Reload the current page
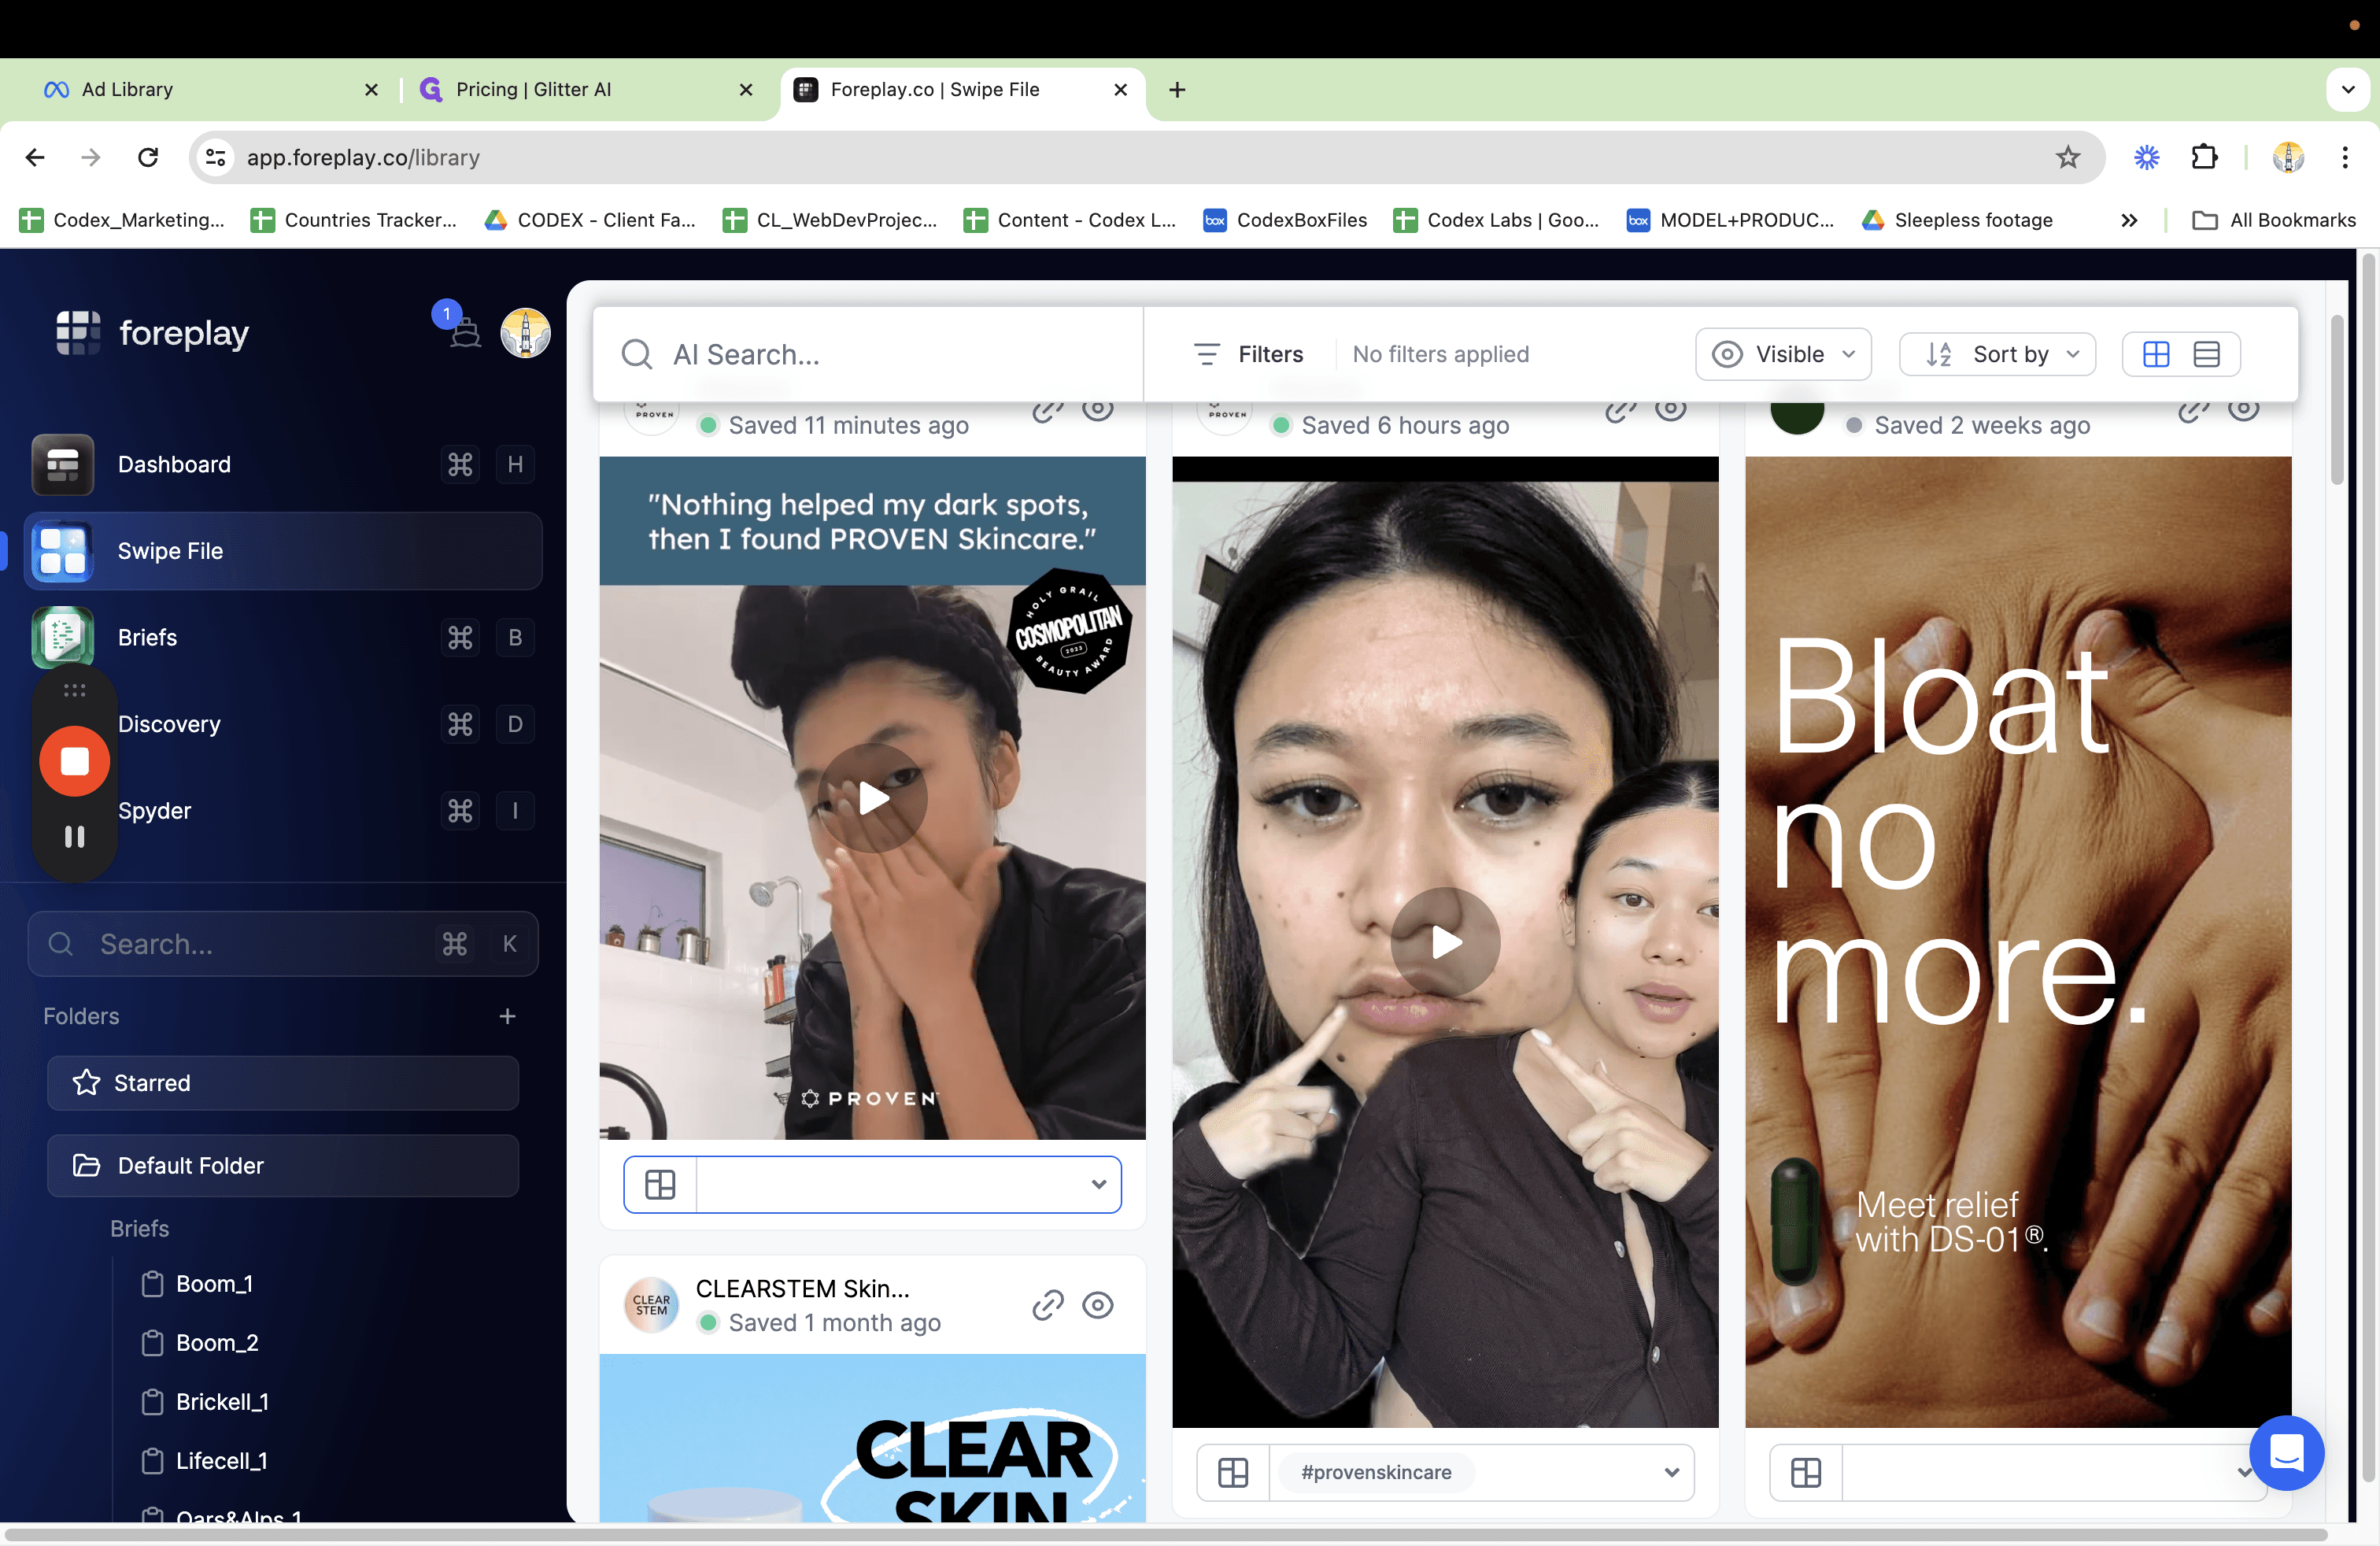This screenshot has width=2380, height=1546. coord(148,157)
